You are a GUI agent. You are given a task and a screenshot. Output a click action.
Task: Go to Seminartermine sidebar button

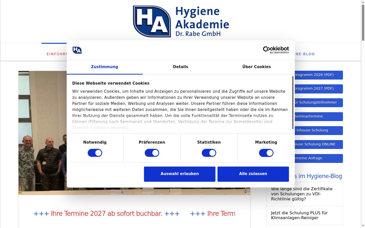point(319,117)
